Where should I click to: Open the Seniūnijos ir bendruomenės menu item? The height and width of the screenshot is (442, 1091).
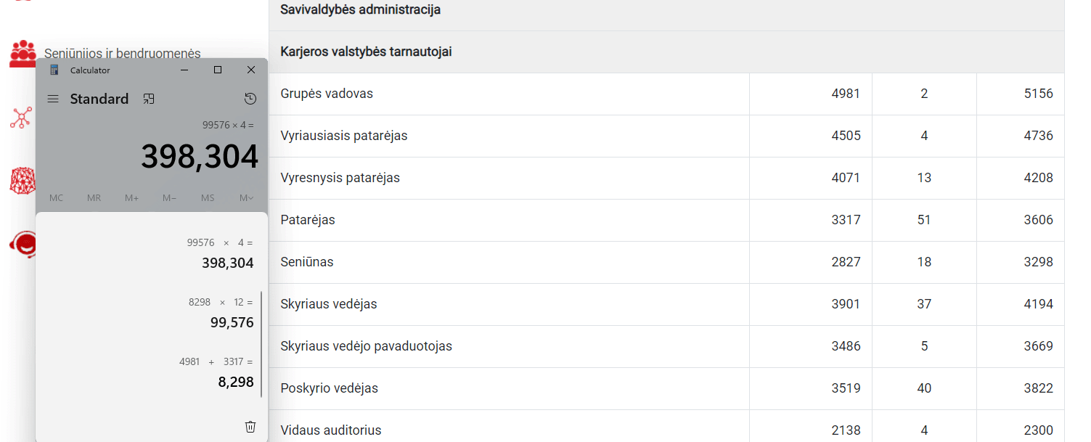[x=122, y=53]
